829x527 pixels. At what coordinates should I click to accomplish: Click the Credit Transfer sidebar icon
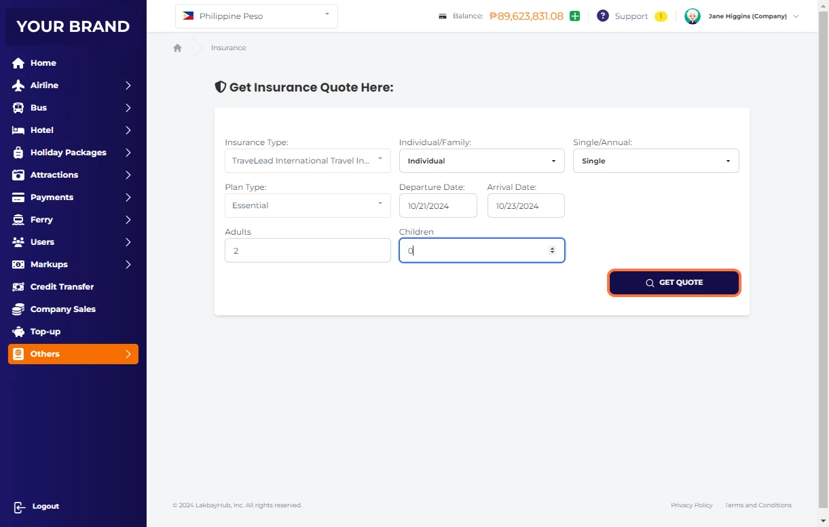click(x=18, y=287)
